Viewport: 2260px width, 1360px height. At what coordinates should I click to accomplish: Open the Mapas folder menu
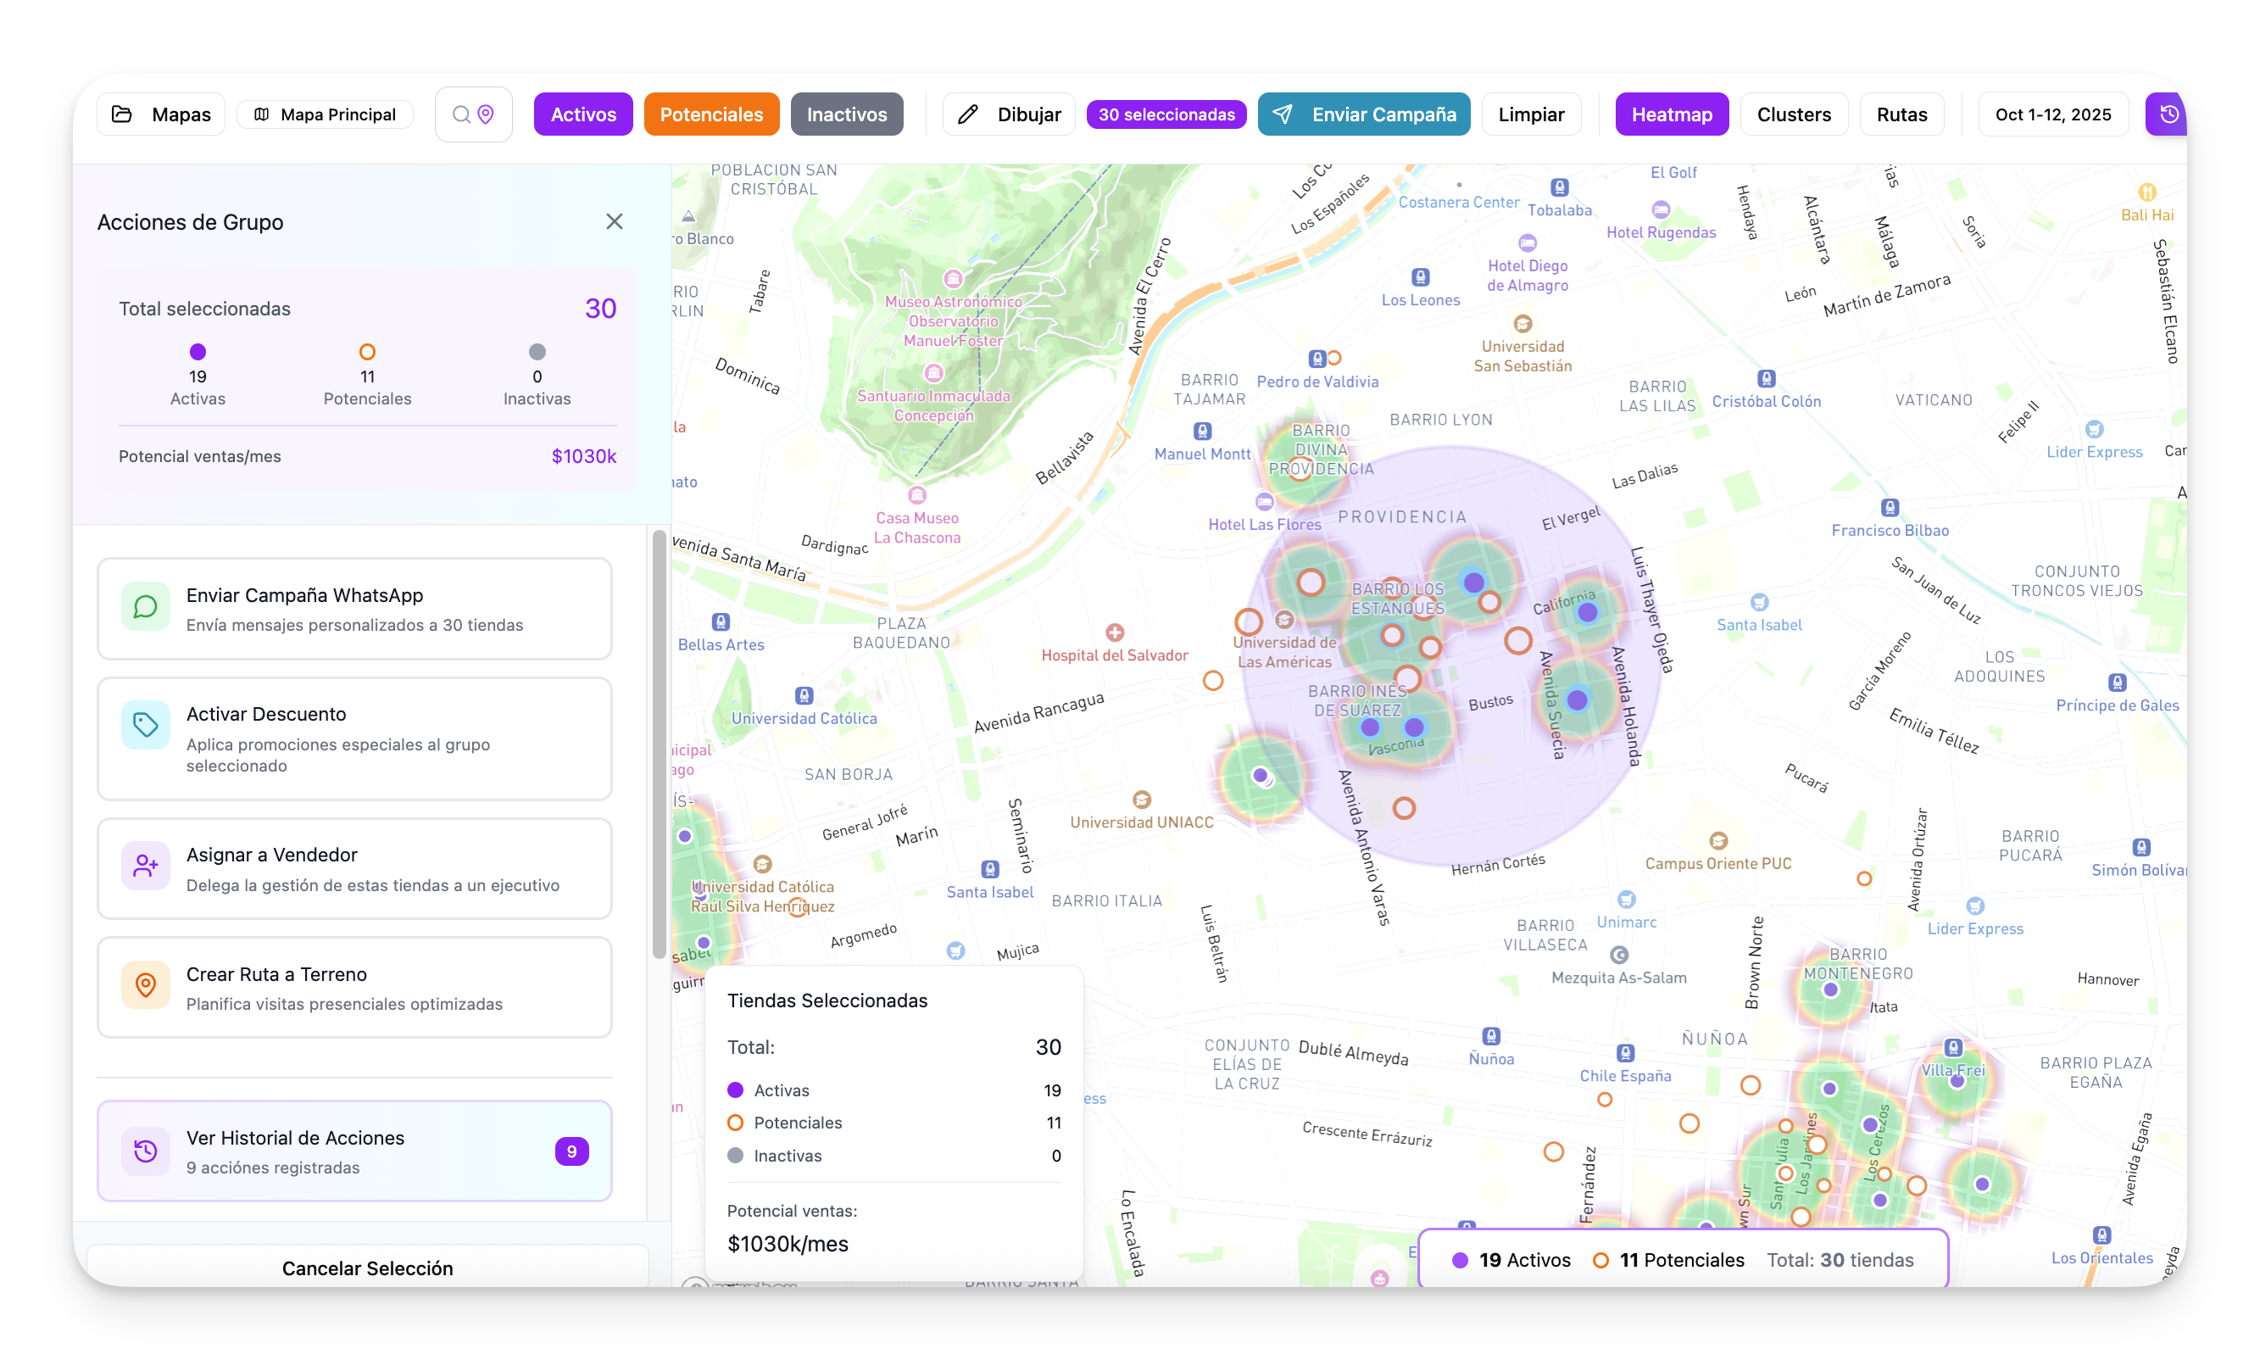pyautogui.click(x=161, y=114)
